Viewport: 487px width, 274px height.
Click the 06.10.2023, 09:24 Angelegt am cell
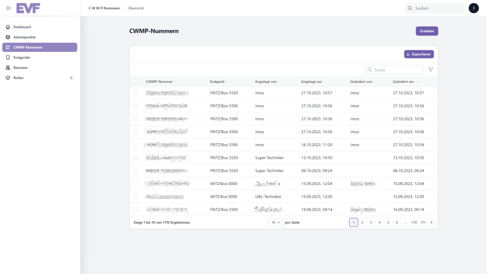[x=317, y=171]
